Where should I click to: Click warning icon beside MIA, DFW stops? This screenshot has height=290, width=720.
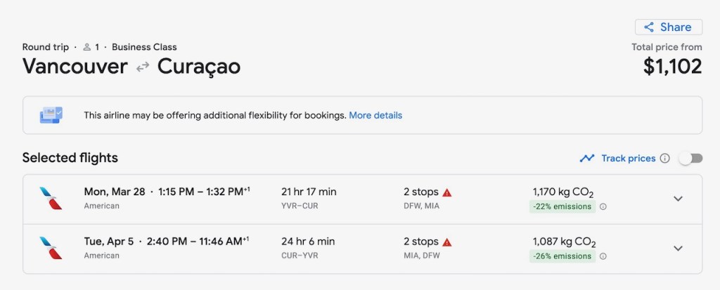[x=447, y=242]
